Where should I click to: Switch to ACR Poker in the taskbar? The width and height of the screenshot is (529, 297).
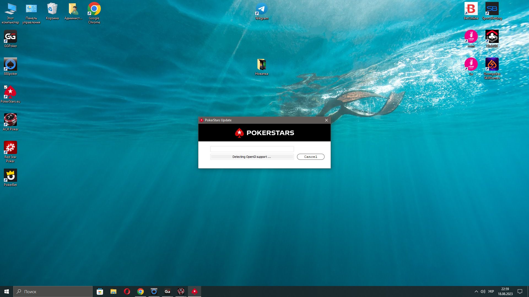click(181, 291)
